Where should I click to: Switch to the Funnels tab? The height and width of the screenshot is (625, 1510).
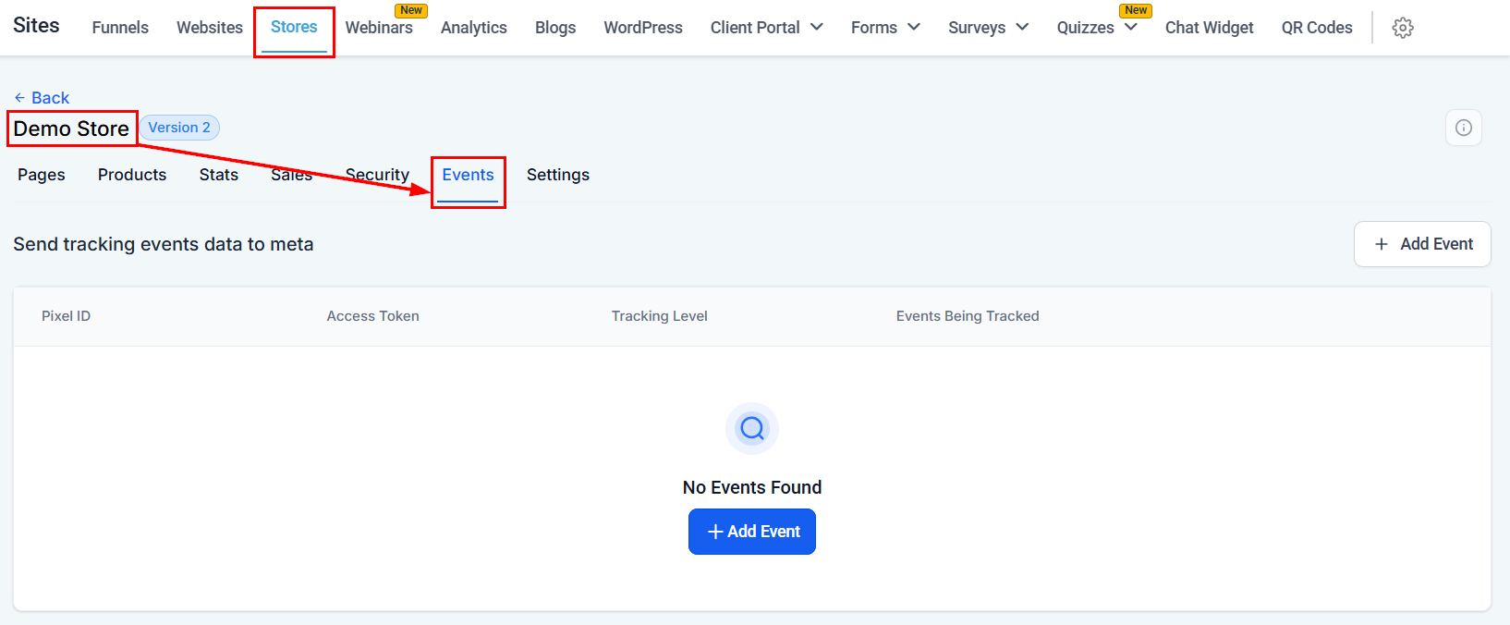click(120, 28)
